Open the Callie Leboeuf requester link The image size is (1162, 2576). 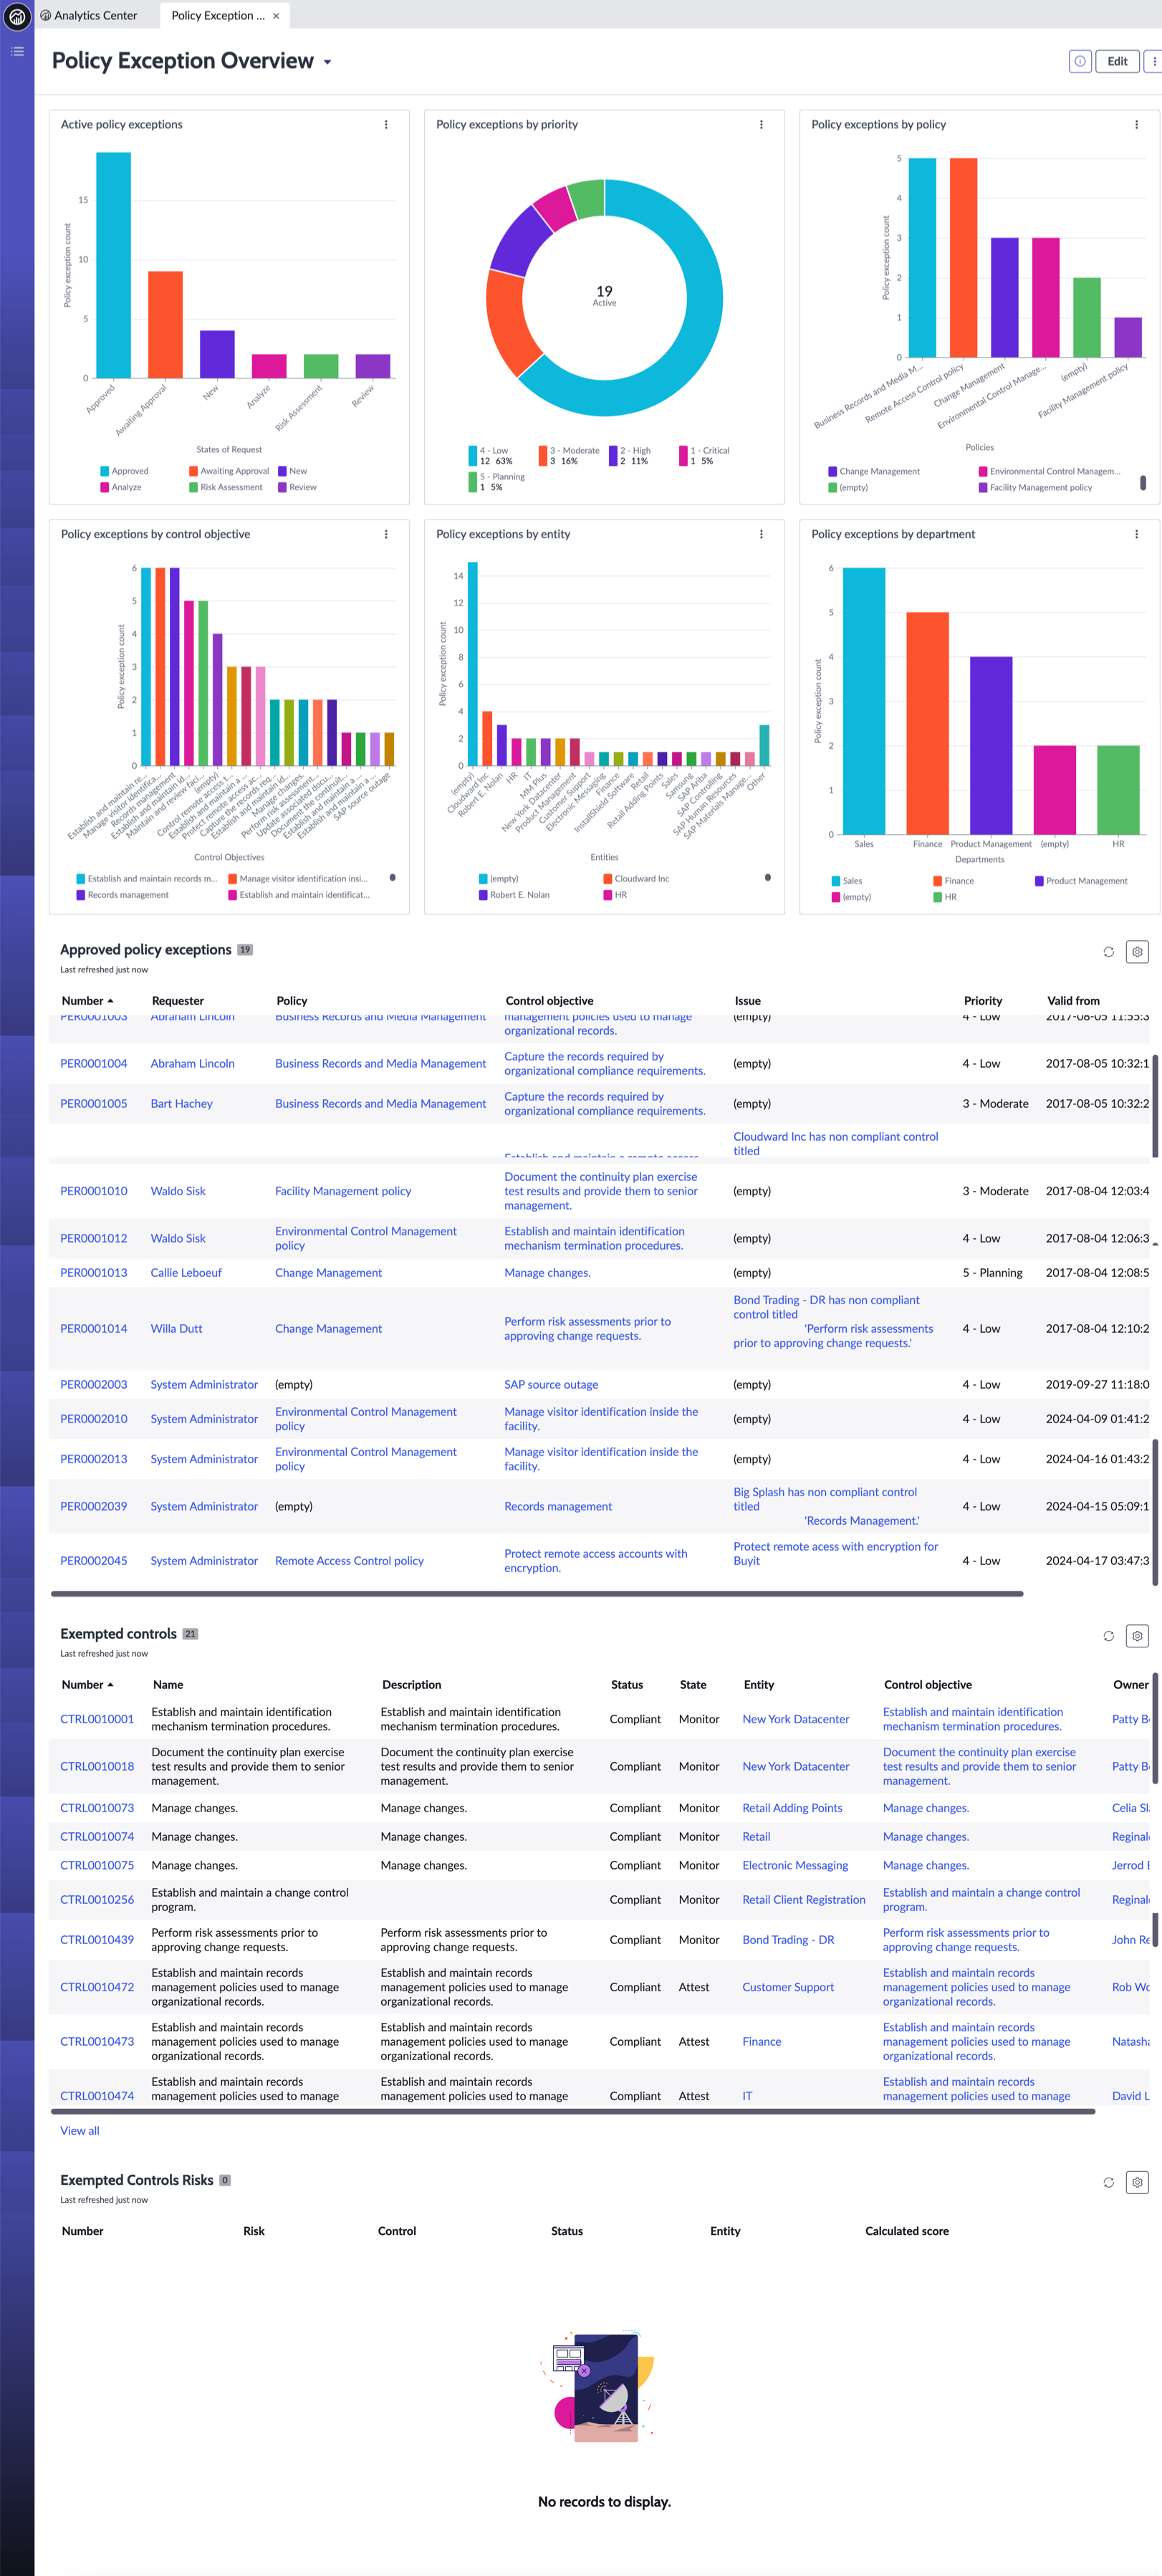point(186,1273)
